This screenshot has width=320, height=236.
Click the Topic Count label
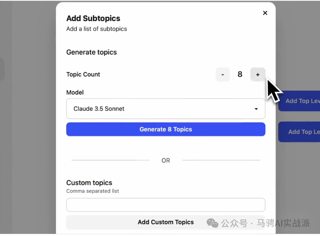(83, 74)
